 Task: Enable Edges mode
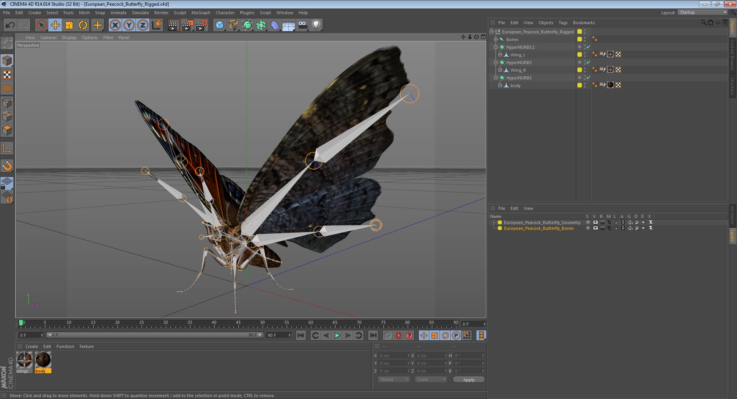7,117
